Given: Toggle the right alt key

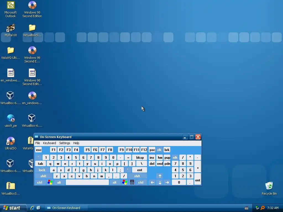Looking at the screenshot, I should (x=115, y=182).
